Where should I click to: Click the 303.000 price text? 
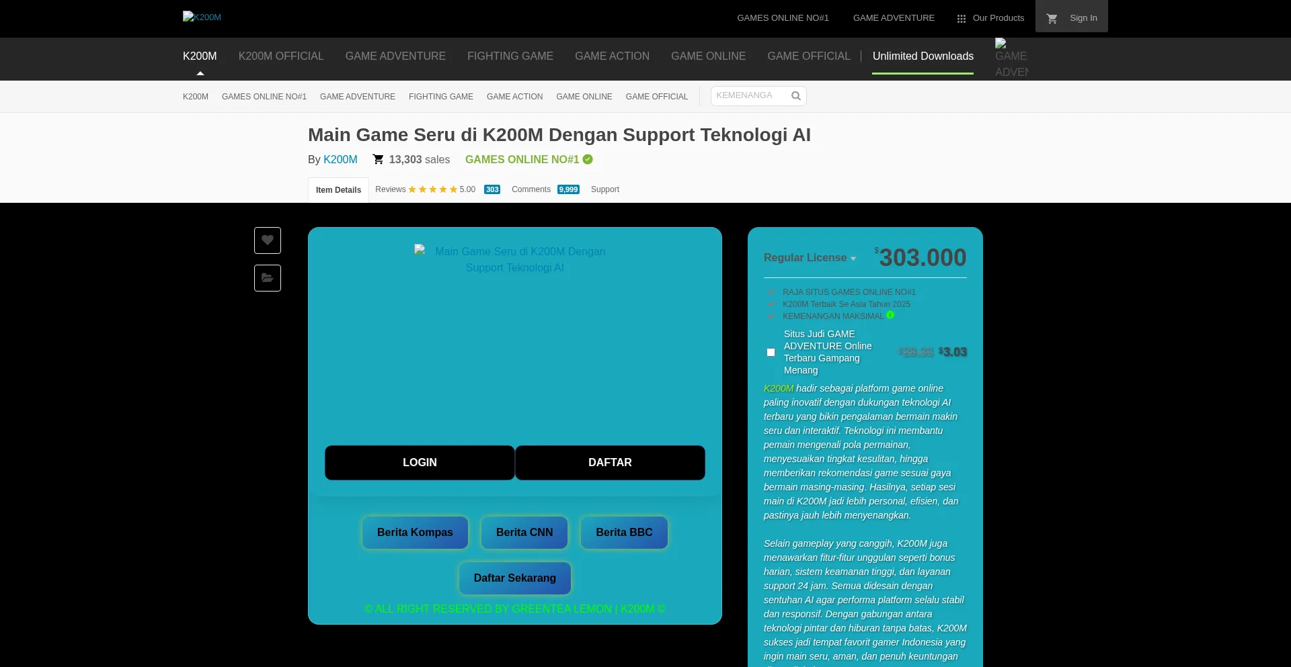tap(923, 258)
